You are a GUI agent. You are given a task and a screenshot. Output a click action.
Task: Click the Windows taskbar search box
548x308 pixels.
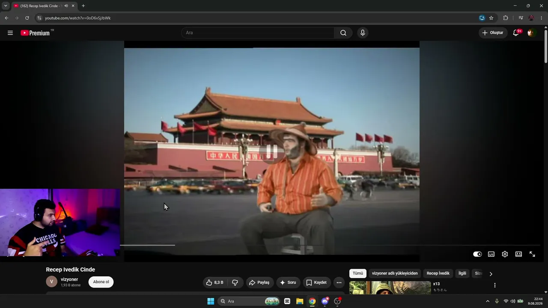249,301
